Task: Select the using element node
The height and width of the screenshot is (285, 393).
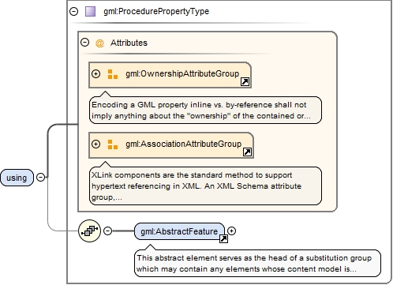Action: click(17, 178)
